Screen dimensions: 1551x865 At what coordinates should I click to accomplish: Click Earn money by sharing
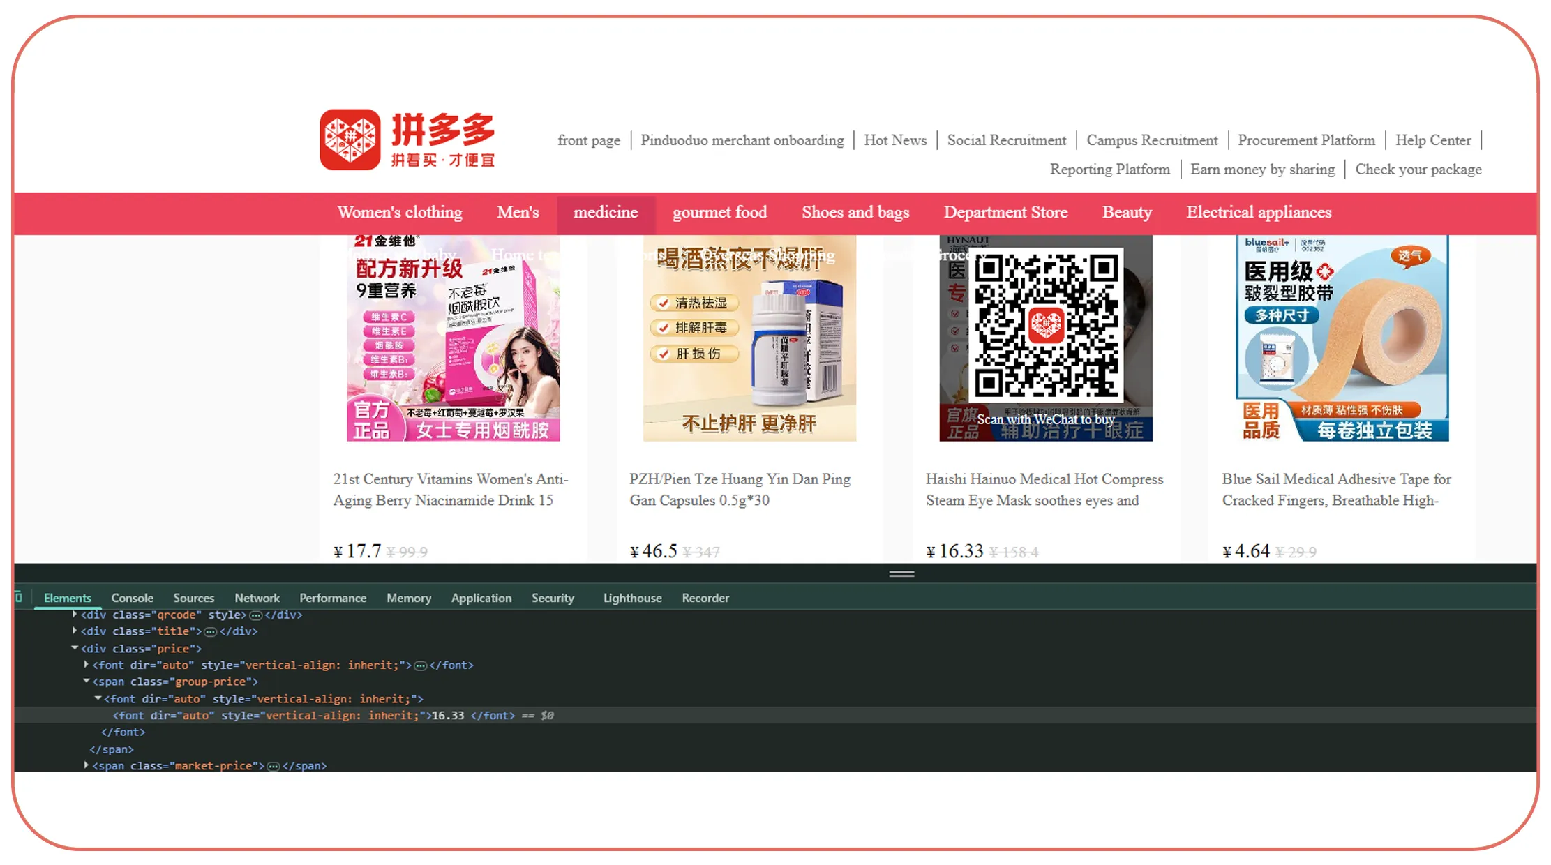pos(1262,170)
